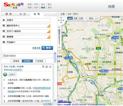Click 全国 in the breadcrumb
This screenshot has height=106, width=123.
[62, 14]
